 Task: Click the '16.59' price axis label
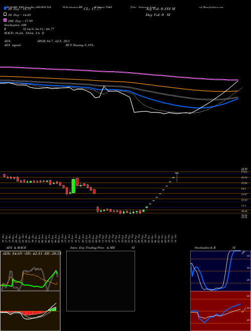244,178
